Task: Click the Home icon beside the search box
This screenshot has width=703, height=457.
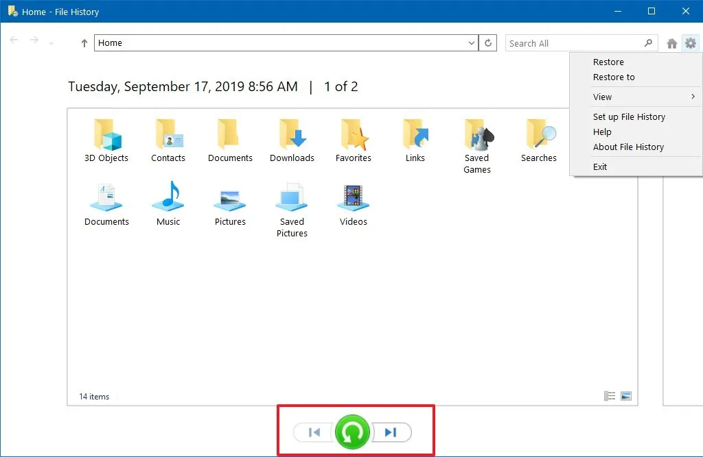Action: (x=671, y=42)
